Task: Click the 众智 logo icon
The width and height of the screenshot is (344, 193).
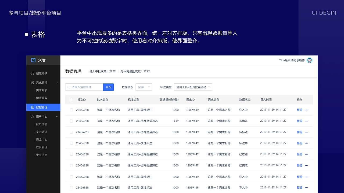Action: pyautogui.click(x=33, y=60)
